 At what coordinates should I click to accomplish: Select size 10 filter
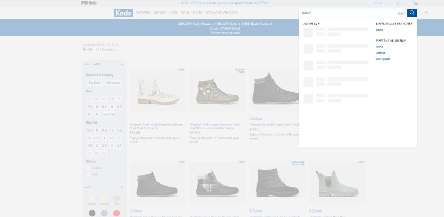tap(89, 114)
